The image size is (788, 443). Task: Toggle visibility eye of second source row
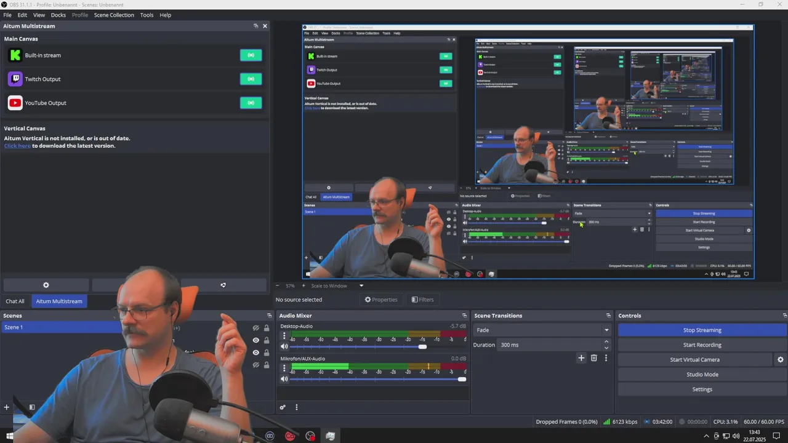pos(256,340)
